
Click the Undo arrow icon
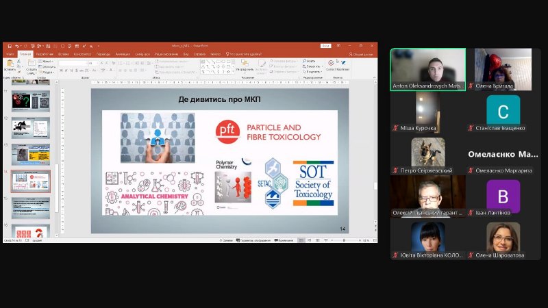(x=16, y=46)
